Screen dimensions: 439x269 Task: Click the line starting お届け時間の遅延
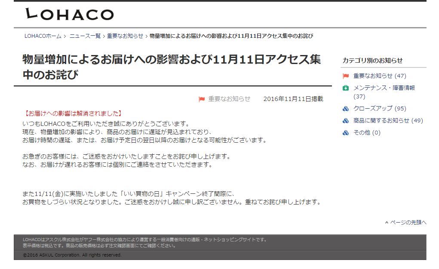[145, 140]
